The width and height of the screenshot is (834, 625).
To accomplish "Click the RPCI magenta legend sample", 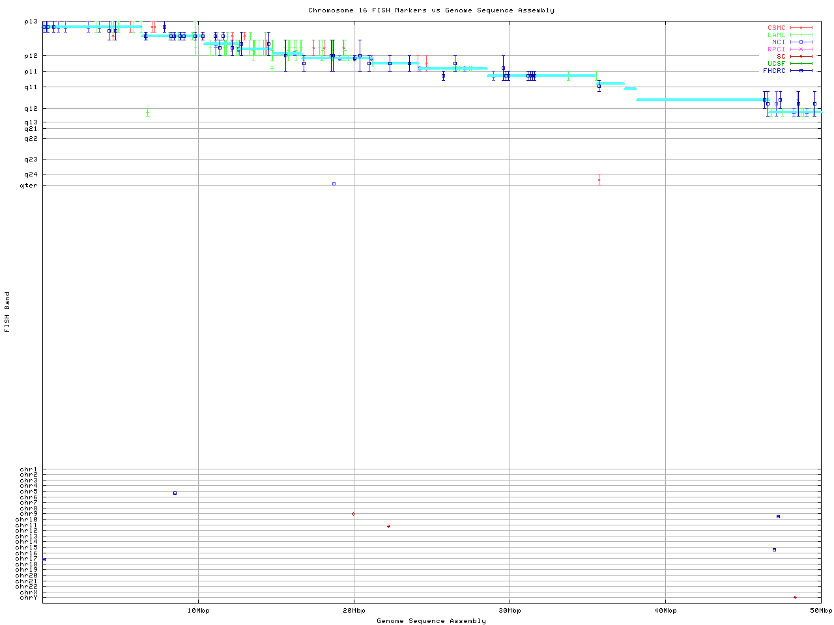I will point(801,49).
